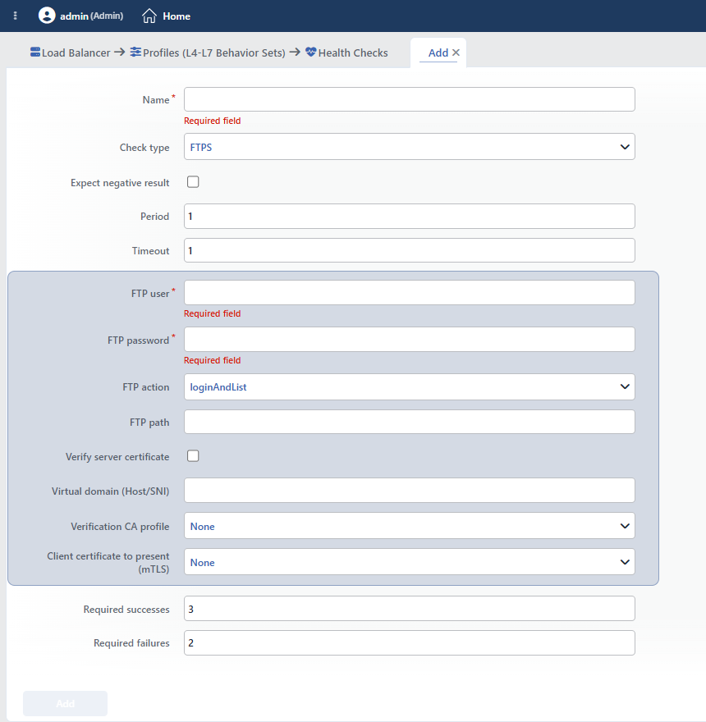706x722 pixels.
Task: Focus the FTP password input field
Action: (409, 340)
